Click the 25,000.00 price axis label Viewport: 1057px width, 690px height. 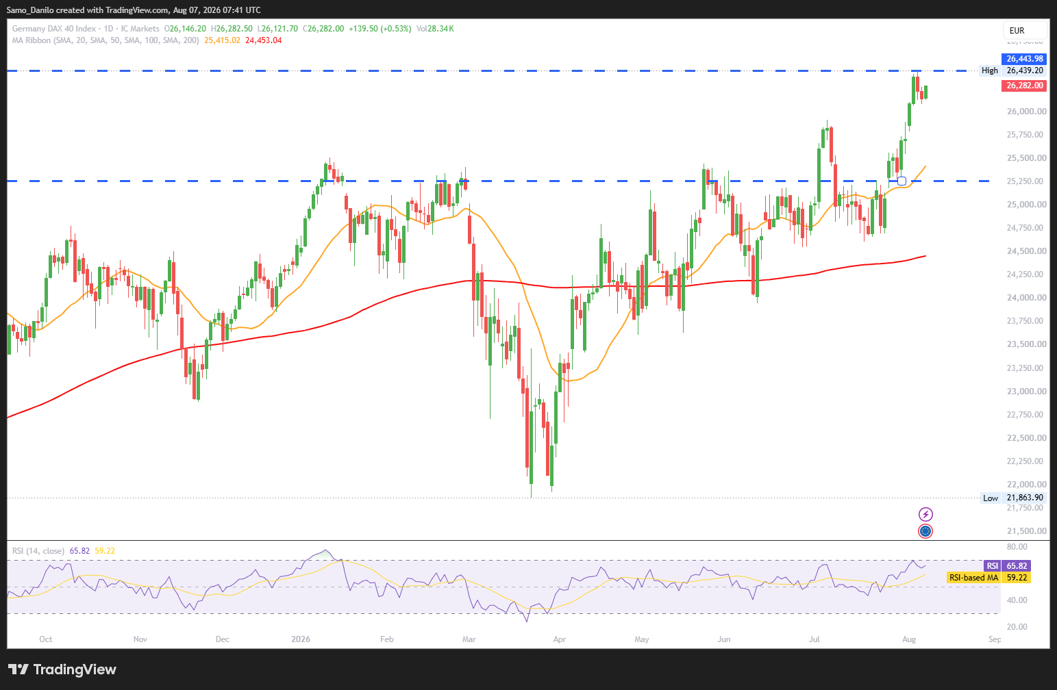1026,204
